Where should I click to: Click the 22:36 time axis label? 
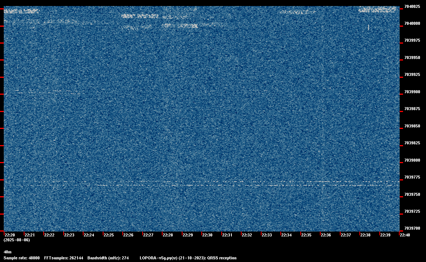(x=326, y=235)
